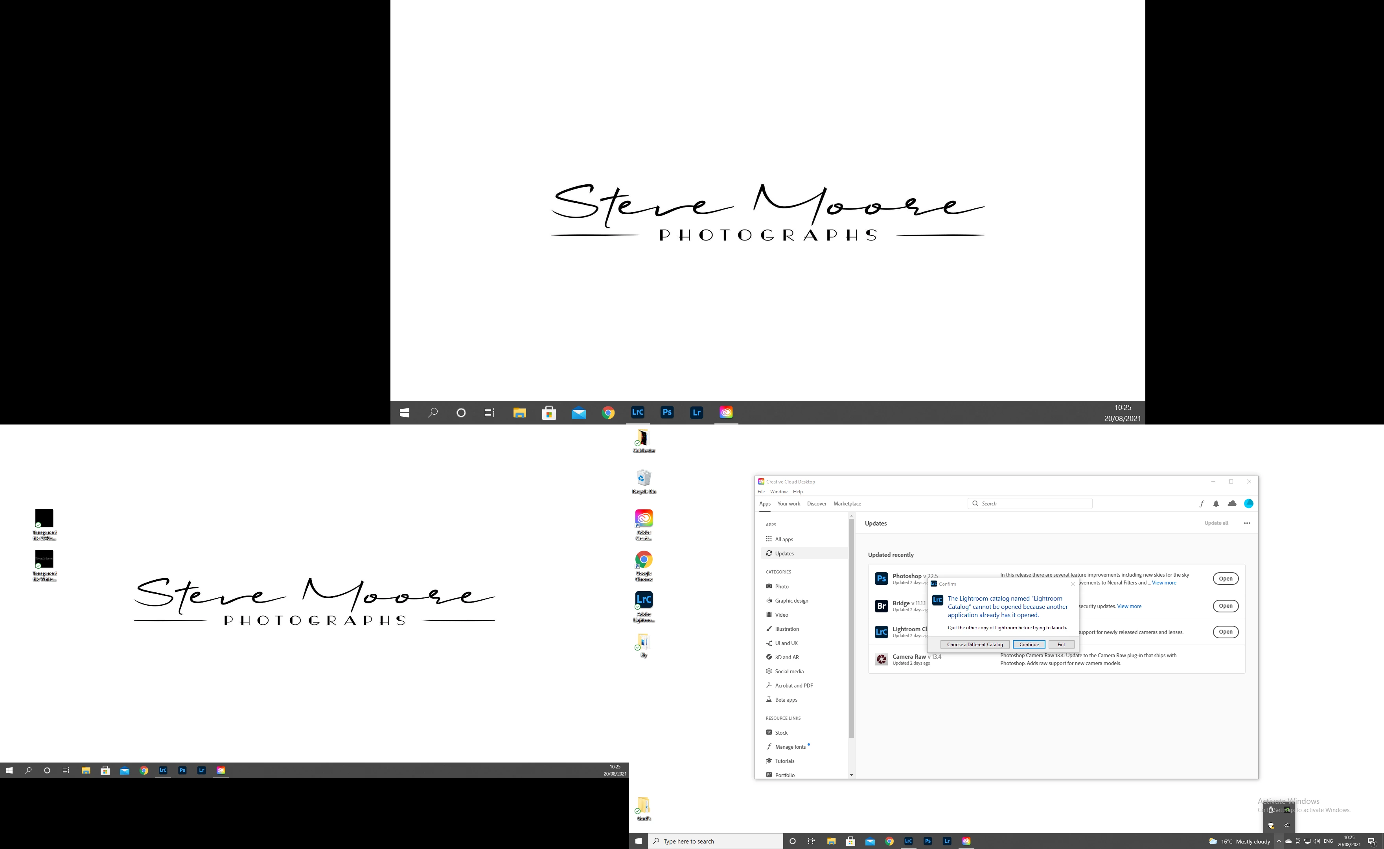Open the Window menu
Viewport: 1384px width, 849px height.
pyautogui.click(x=778, y=492)
